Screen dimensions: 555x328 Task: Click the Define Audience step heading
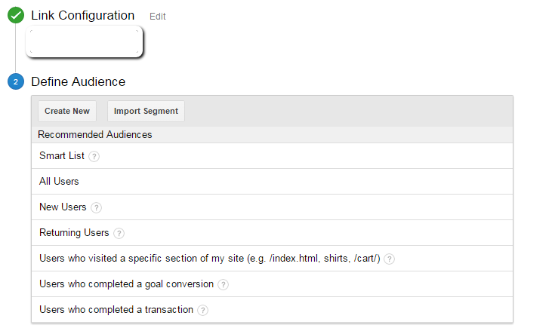coord(79,81)
